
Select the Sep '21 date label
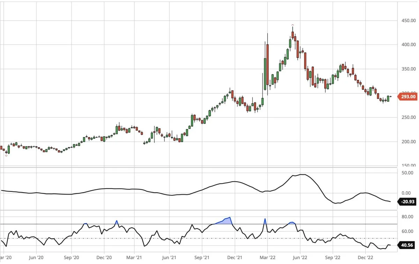point(201,258)
